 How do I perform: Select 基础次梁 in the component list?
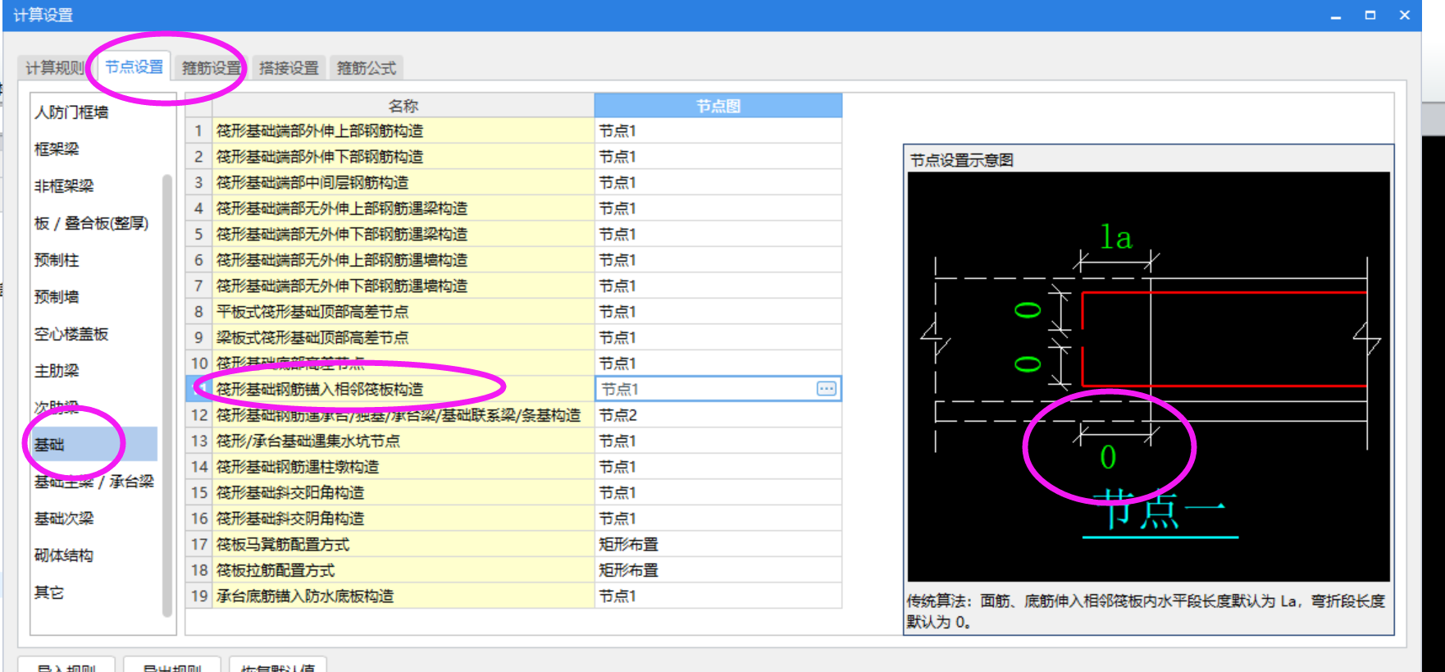[x=64, y=519]
